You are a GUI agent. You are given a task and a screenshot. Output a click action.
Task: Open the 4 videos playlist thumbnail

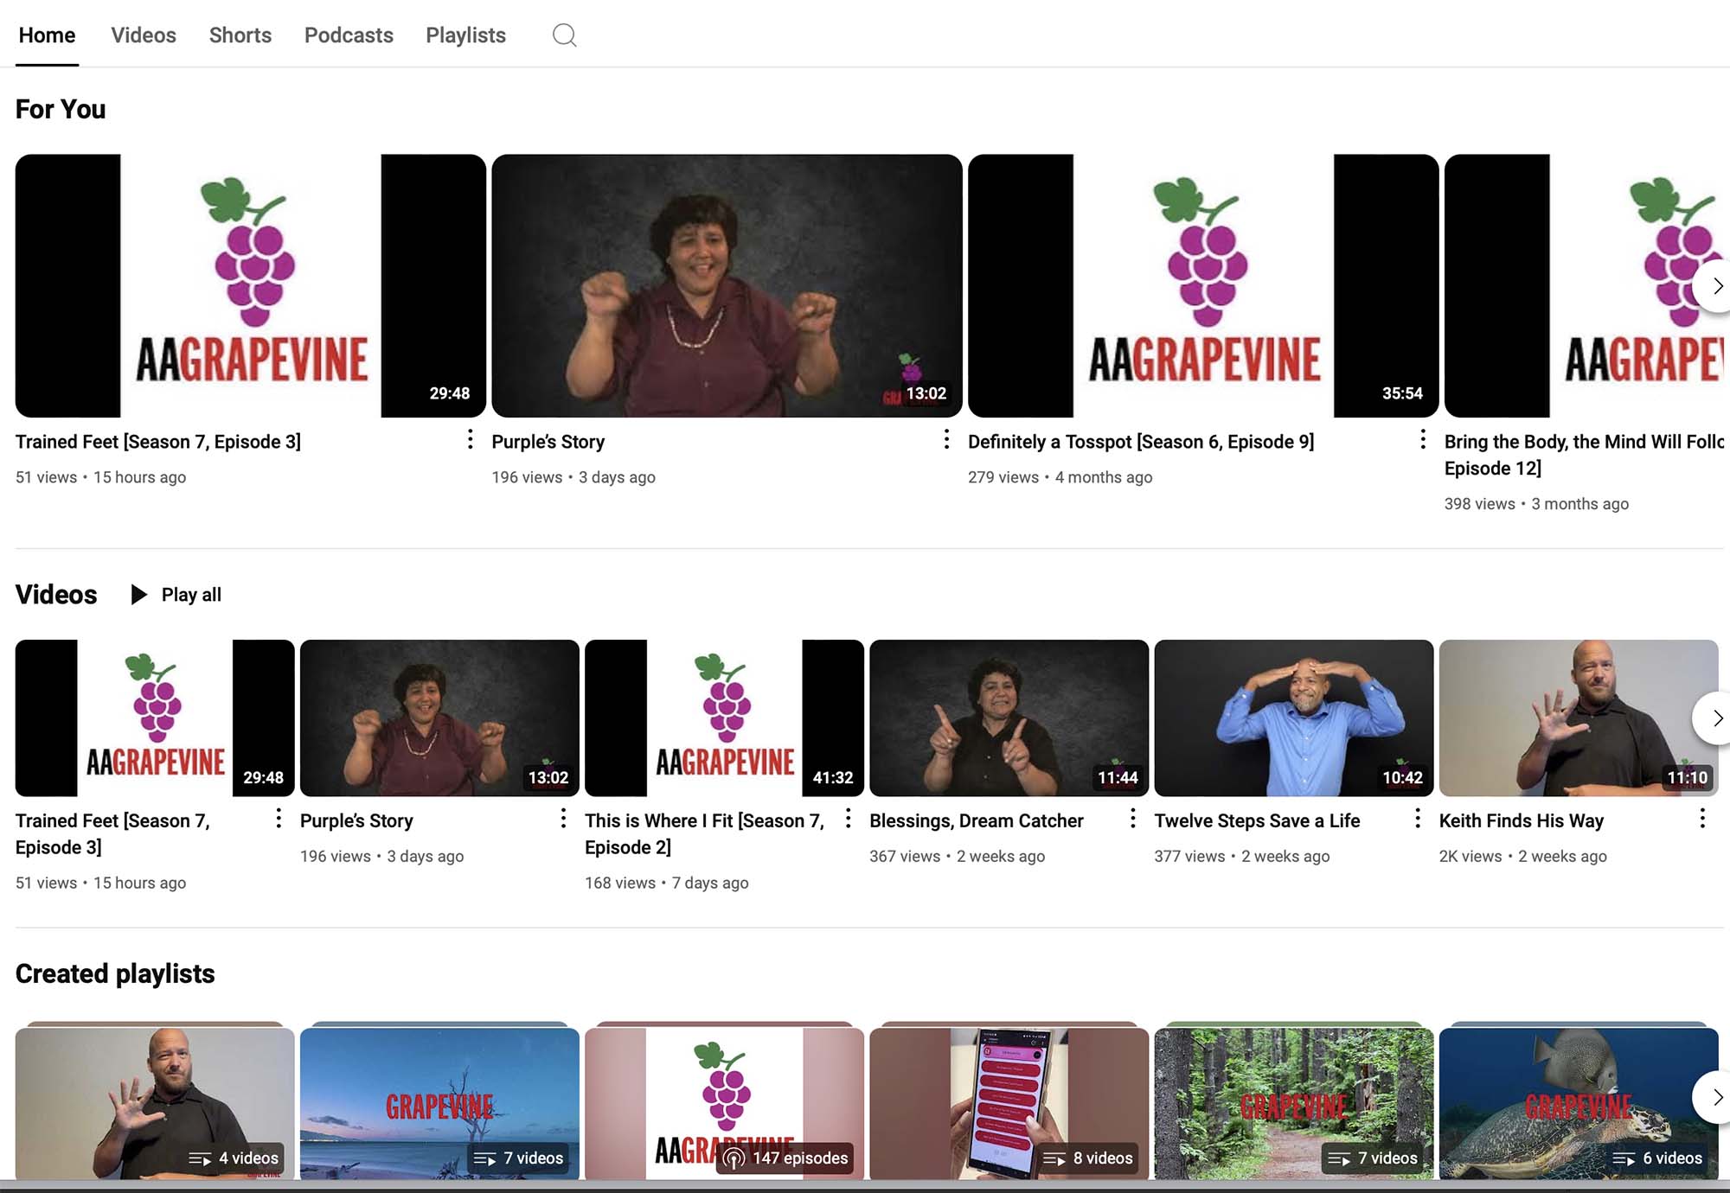pos(155,1103)
